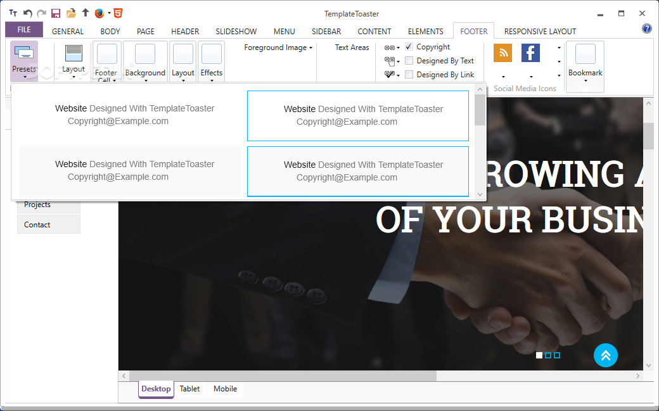
Task: Click the Projects menu item
Action: (49, 205)
